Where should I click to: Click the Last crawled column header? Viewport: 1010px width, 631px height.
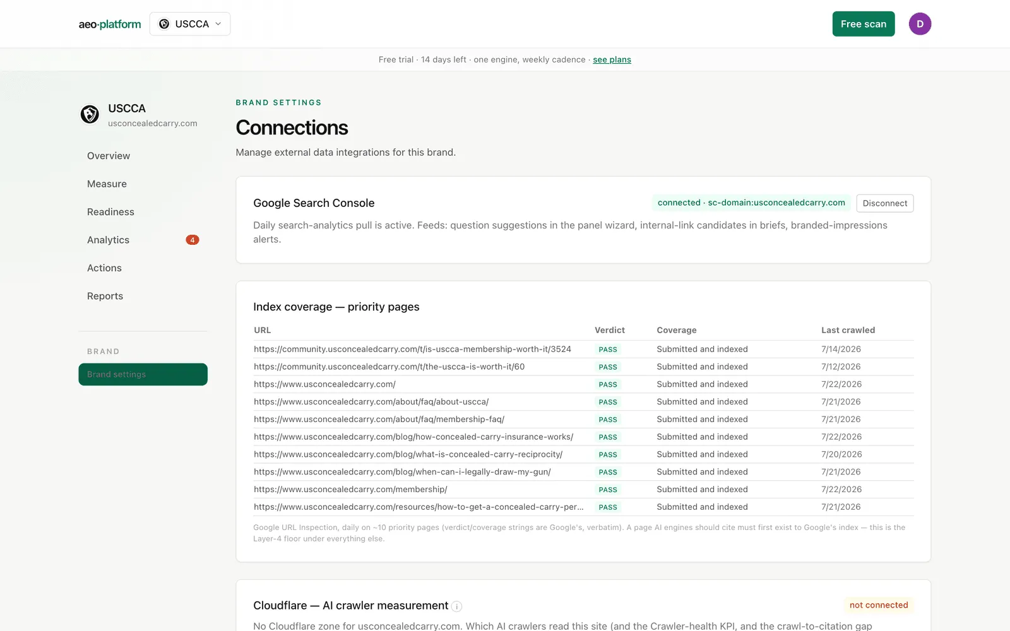[x=848, y=330]
